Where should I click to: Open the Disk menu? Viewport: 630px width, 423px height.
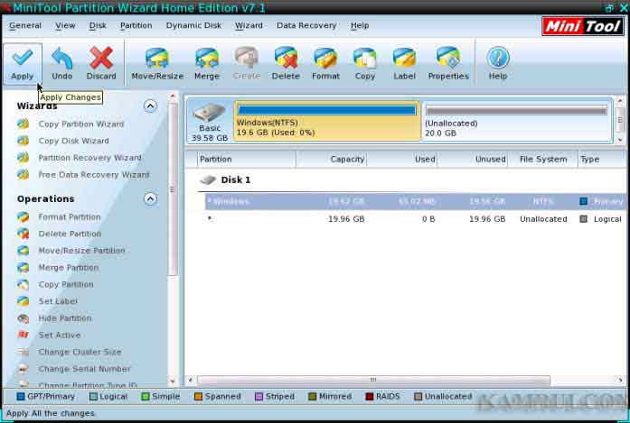[98, 25]
